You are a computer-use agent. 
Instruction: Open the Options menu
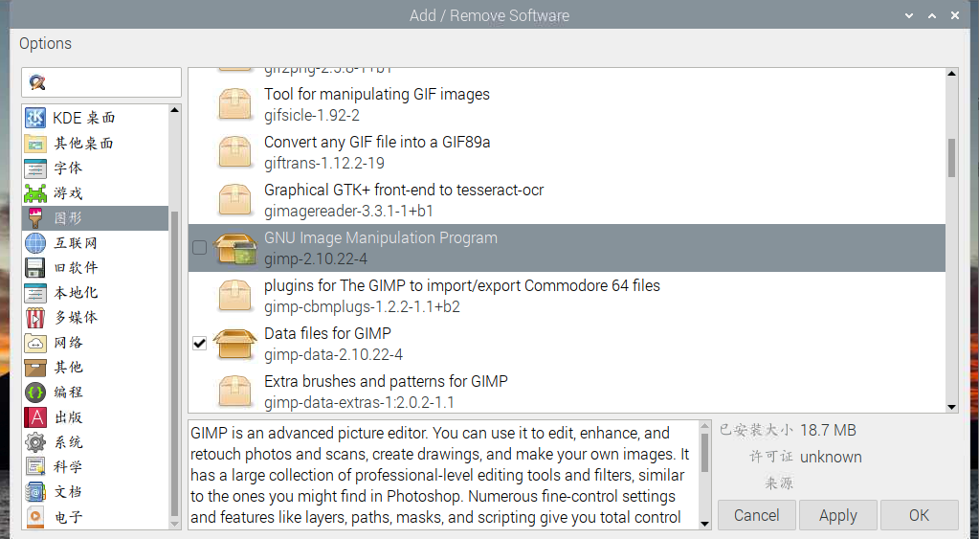45,43
